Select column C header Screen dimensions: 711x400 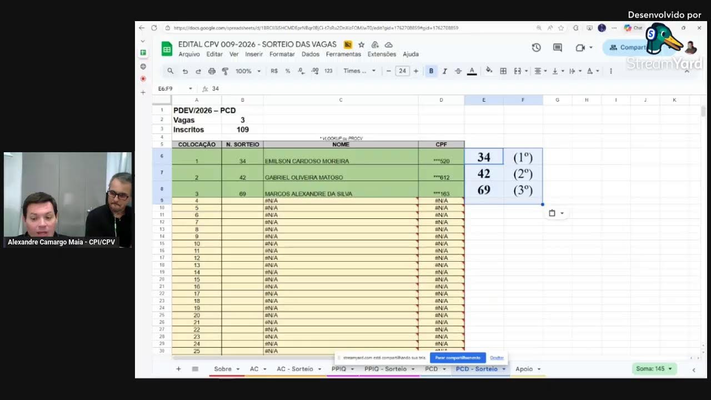341,100
